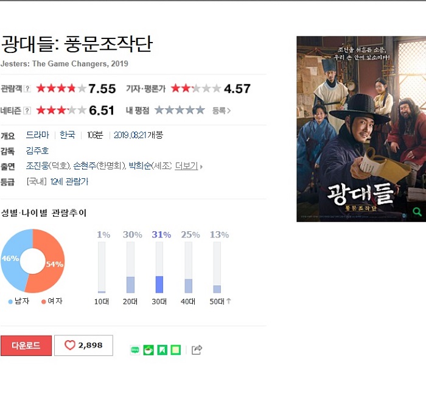This screenshot has height=395, width=426.
Task: Open 등록 rating registration arrow
Action: coord(222,111)
